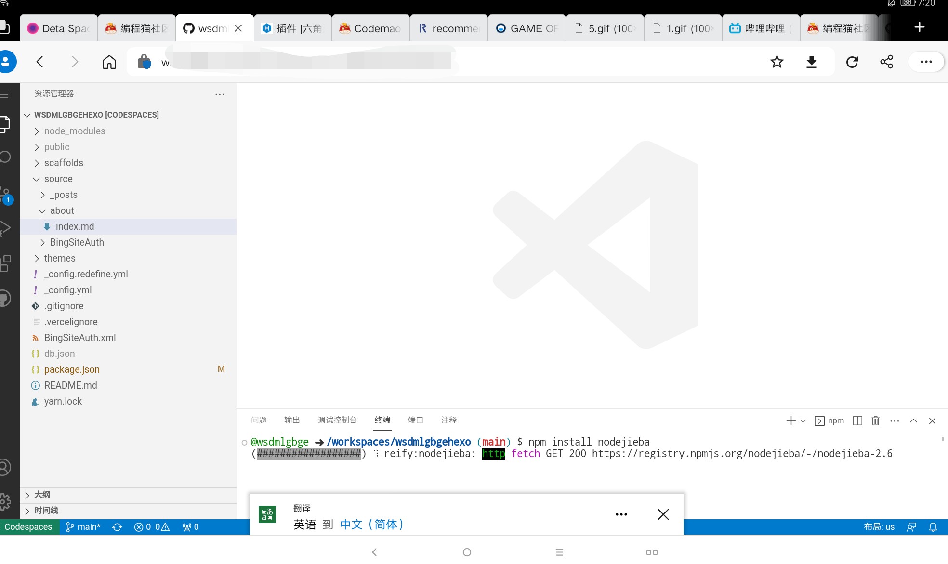Screen dimensions: 948x564
Task: Open Source Control view with badge
Action: pos(6,195)
